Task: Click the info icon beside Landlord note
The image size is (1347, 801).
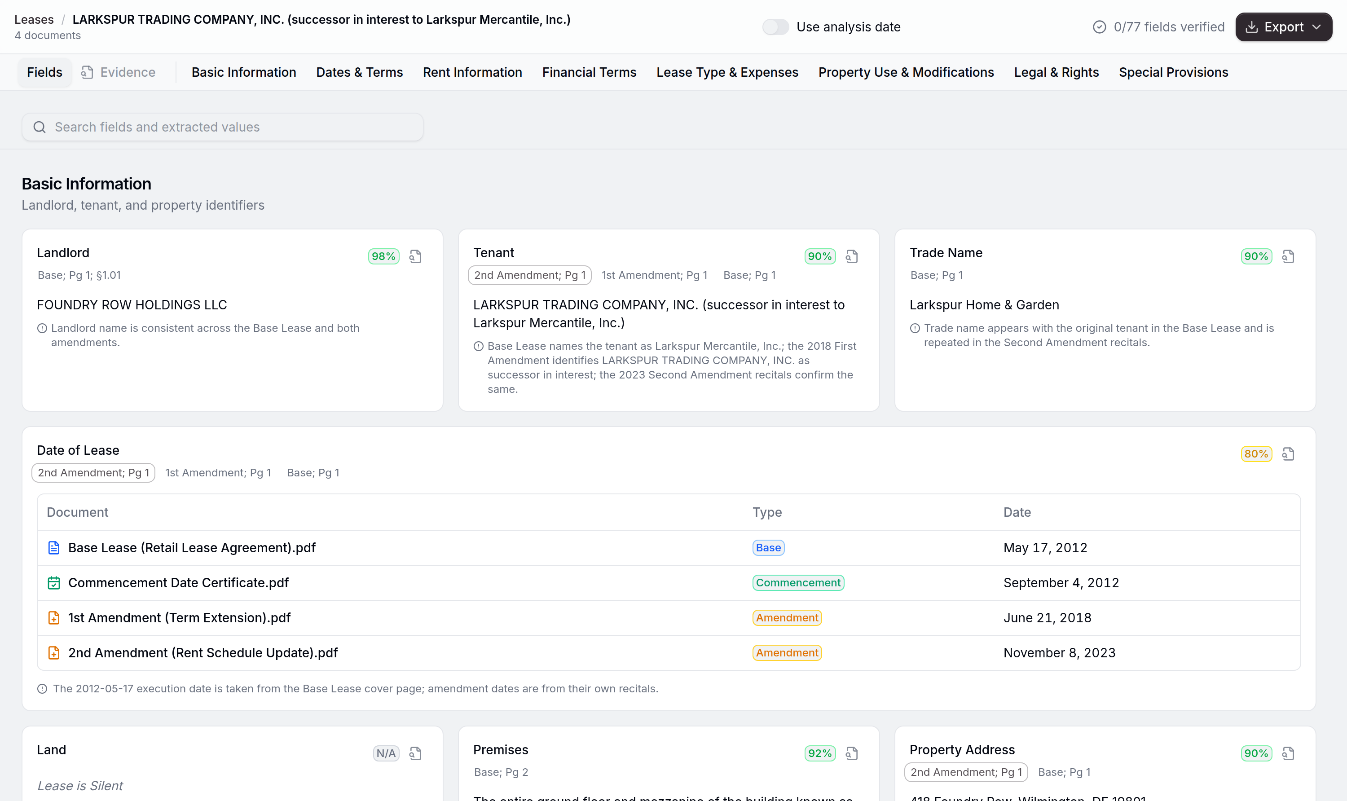Action: 42,328
